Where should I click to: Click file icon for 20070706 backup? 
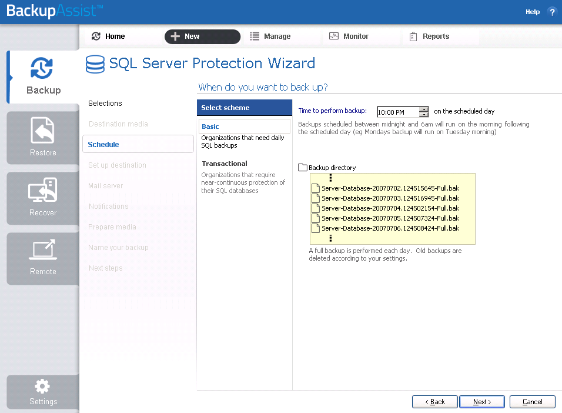point(316,228)
